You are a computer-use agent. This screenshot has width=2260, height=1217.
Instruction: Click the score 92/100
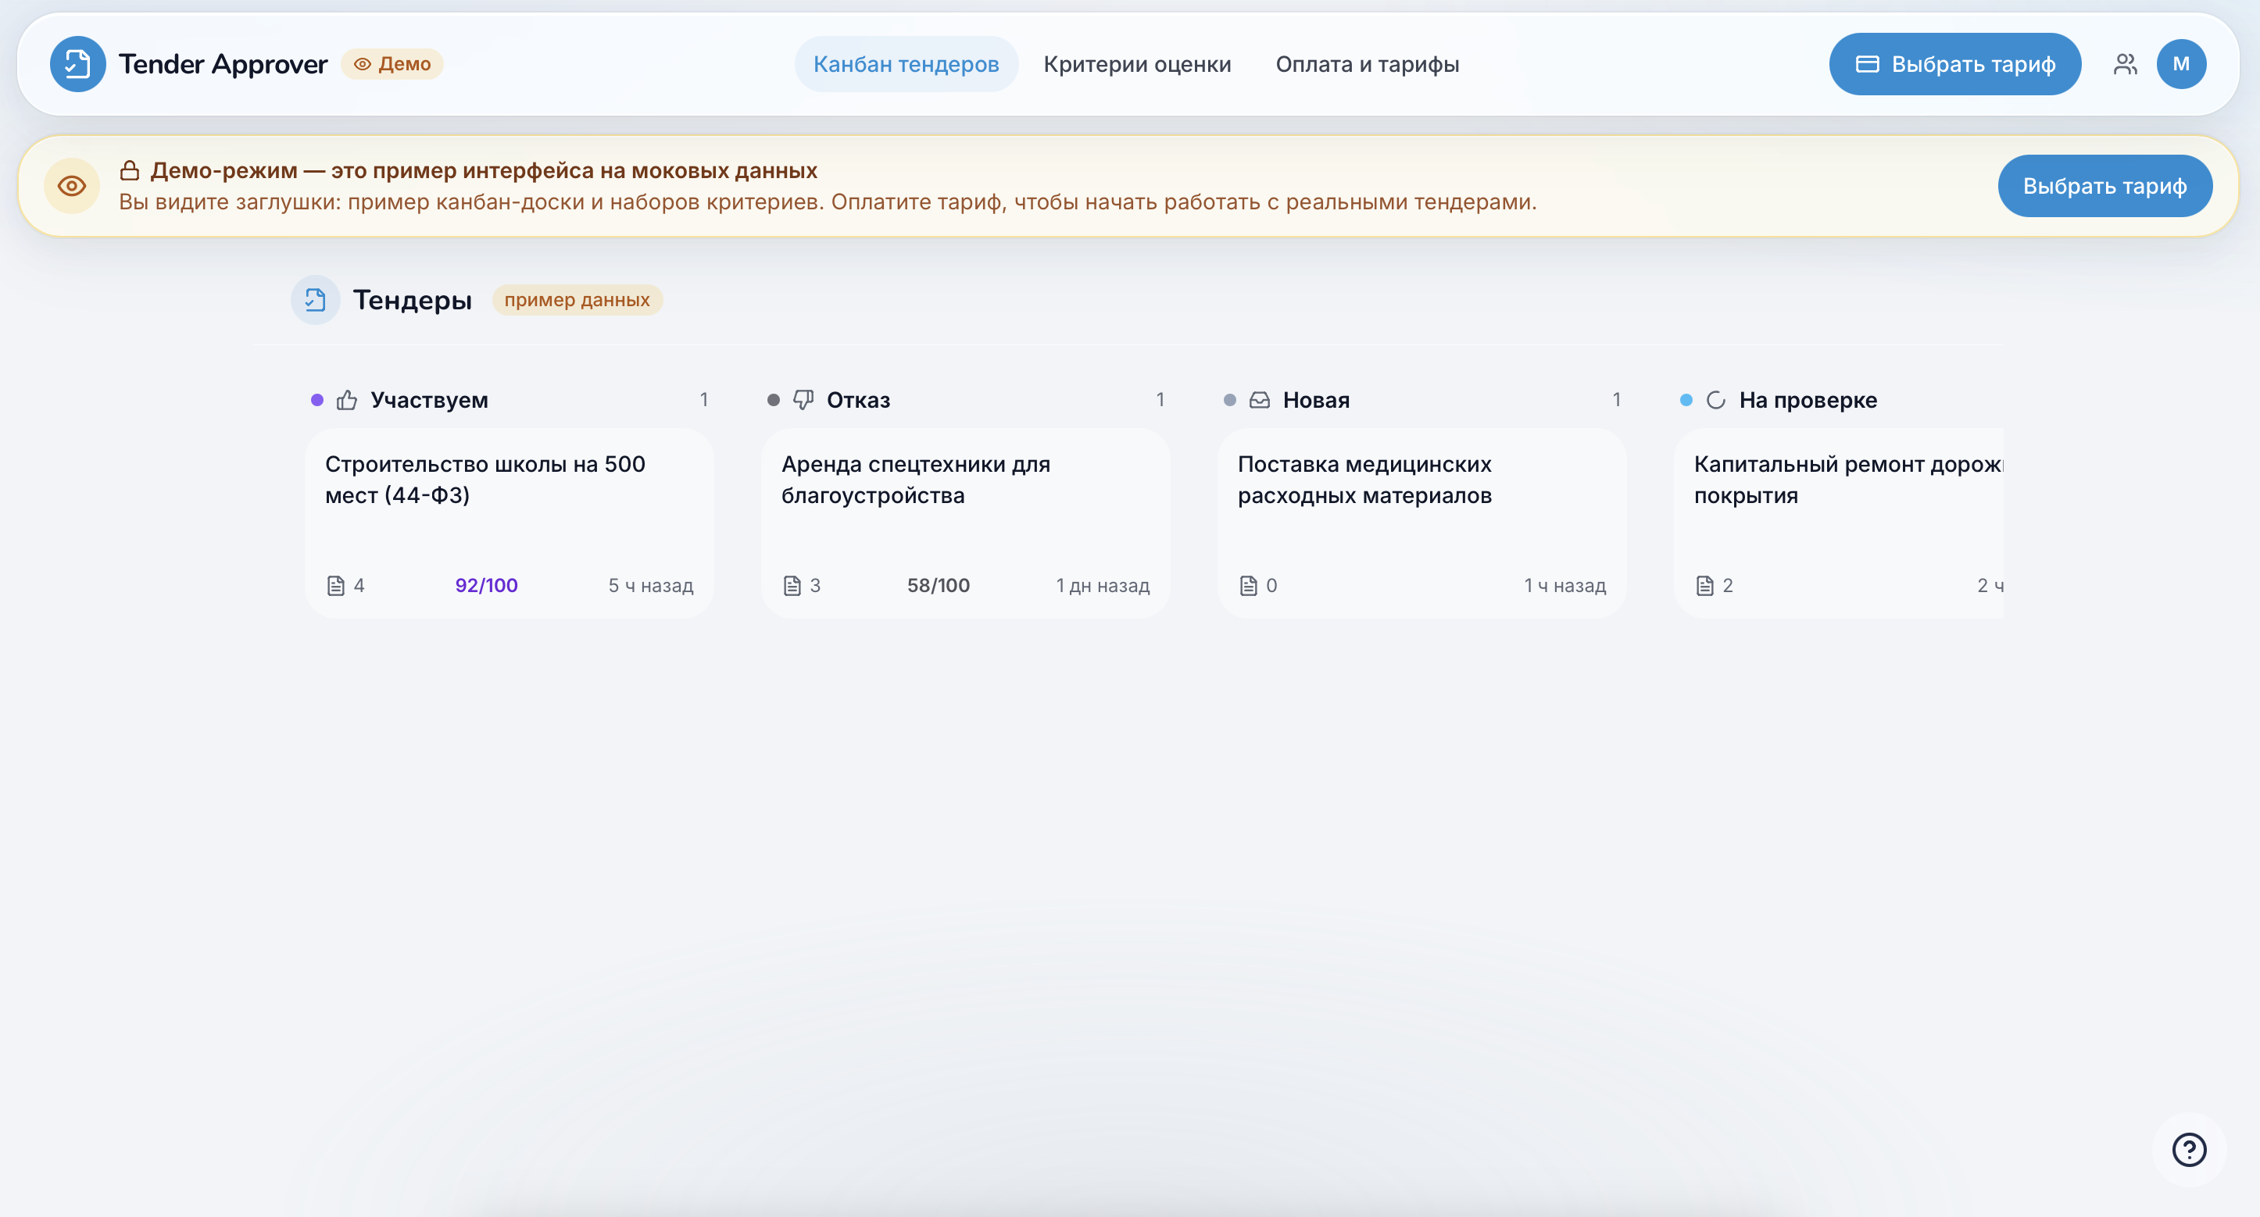click(486, 586)
